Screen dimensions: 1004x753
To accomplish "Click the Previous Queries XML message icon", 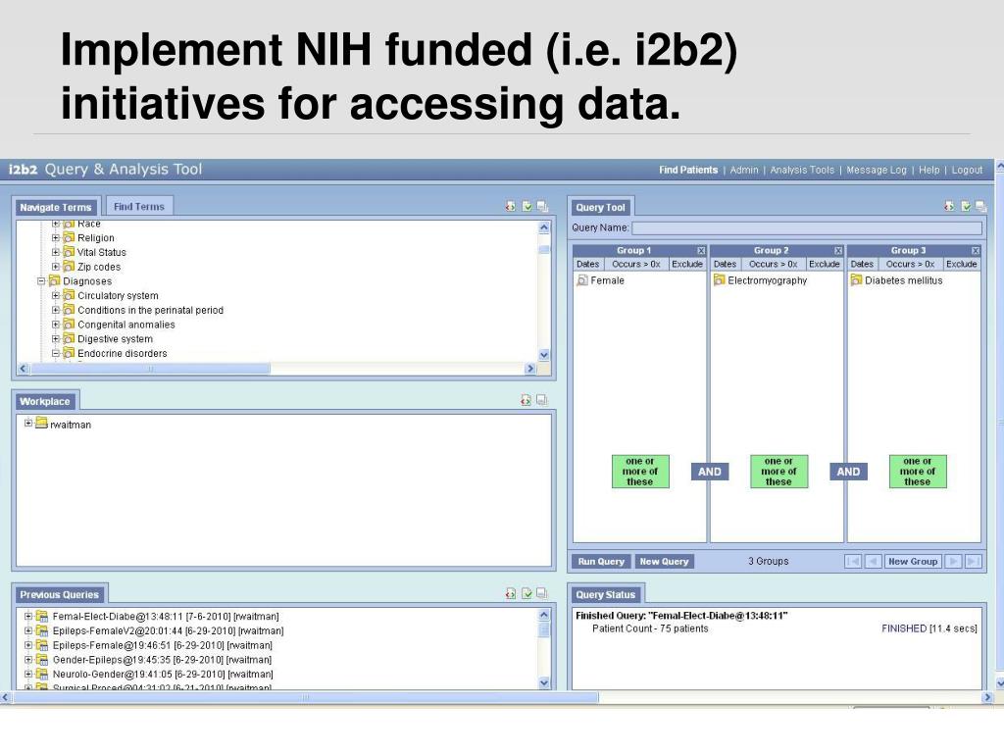I will 510,593.
